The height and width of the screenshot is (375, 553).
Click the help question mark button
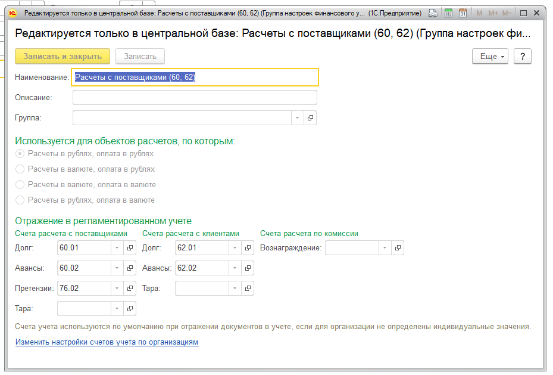pos(522,56)
